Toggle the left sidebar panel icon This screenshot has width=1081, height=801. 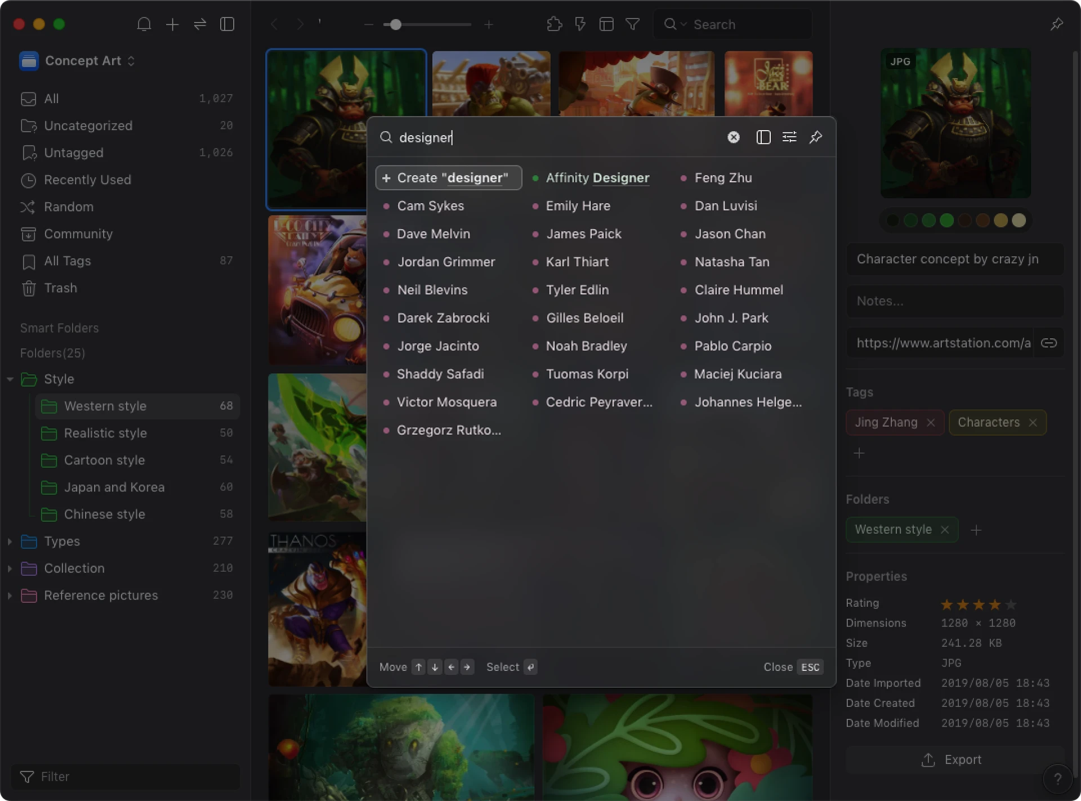(x=227, y=24)
